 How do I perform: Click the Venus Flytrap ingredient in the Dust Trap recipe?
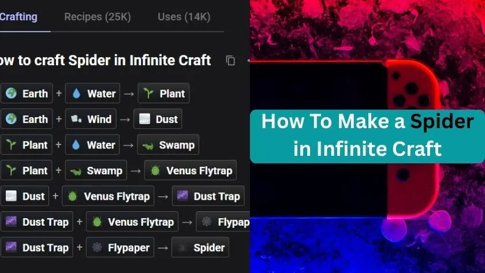pos(108,196)
